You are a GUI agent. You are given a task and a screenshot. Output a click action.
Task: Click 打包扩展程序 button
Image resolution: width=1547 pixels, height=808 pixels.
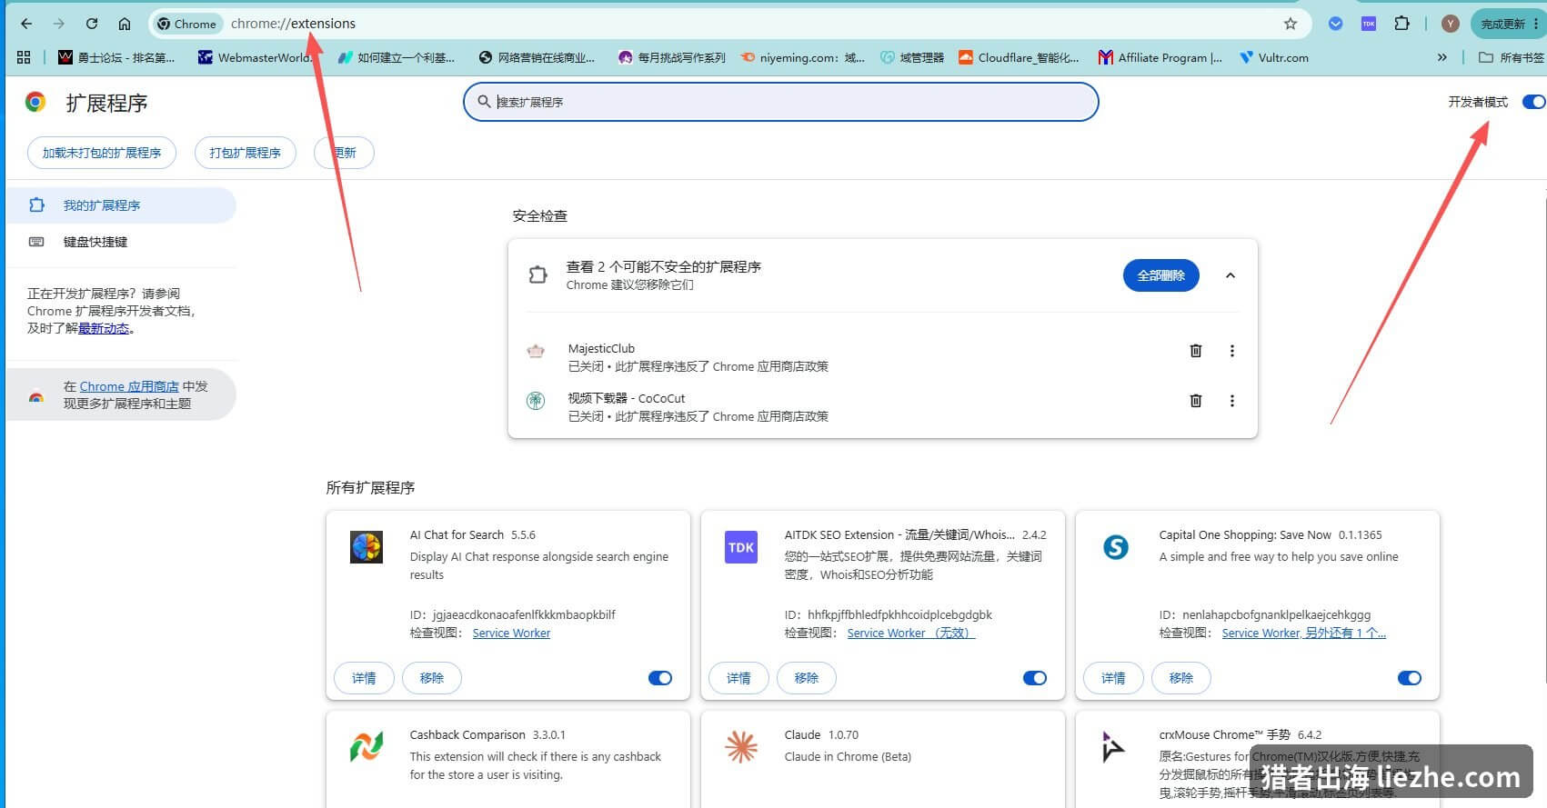pyautogui.click(x=246, y=153)
